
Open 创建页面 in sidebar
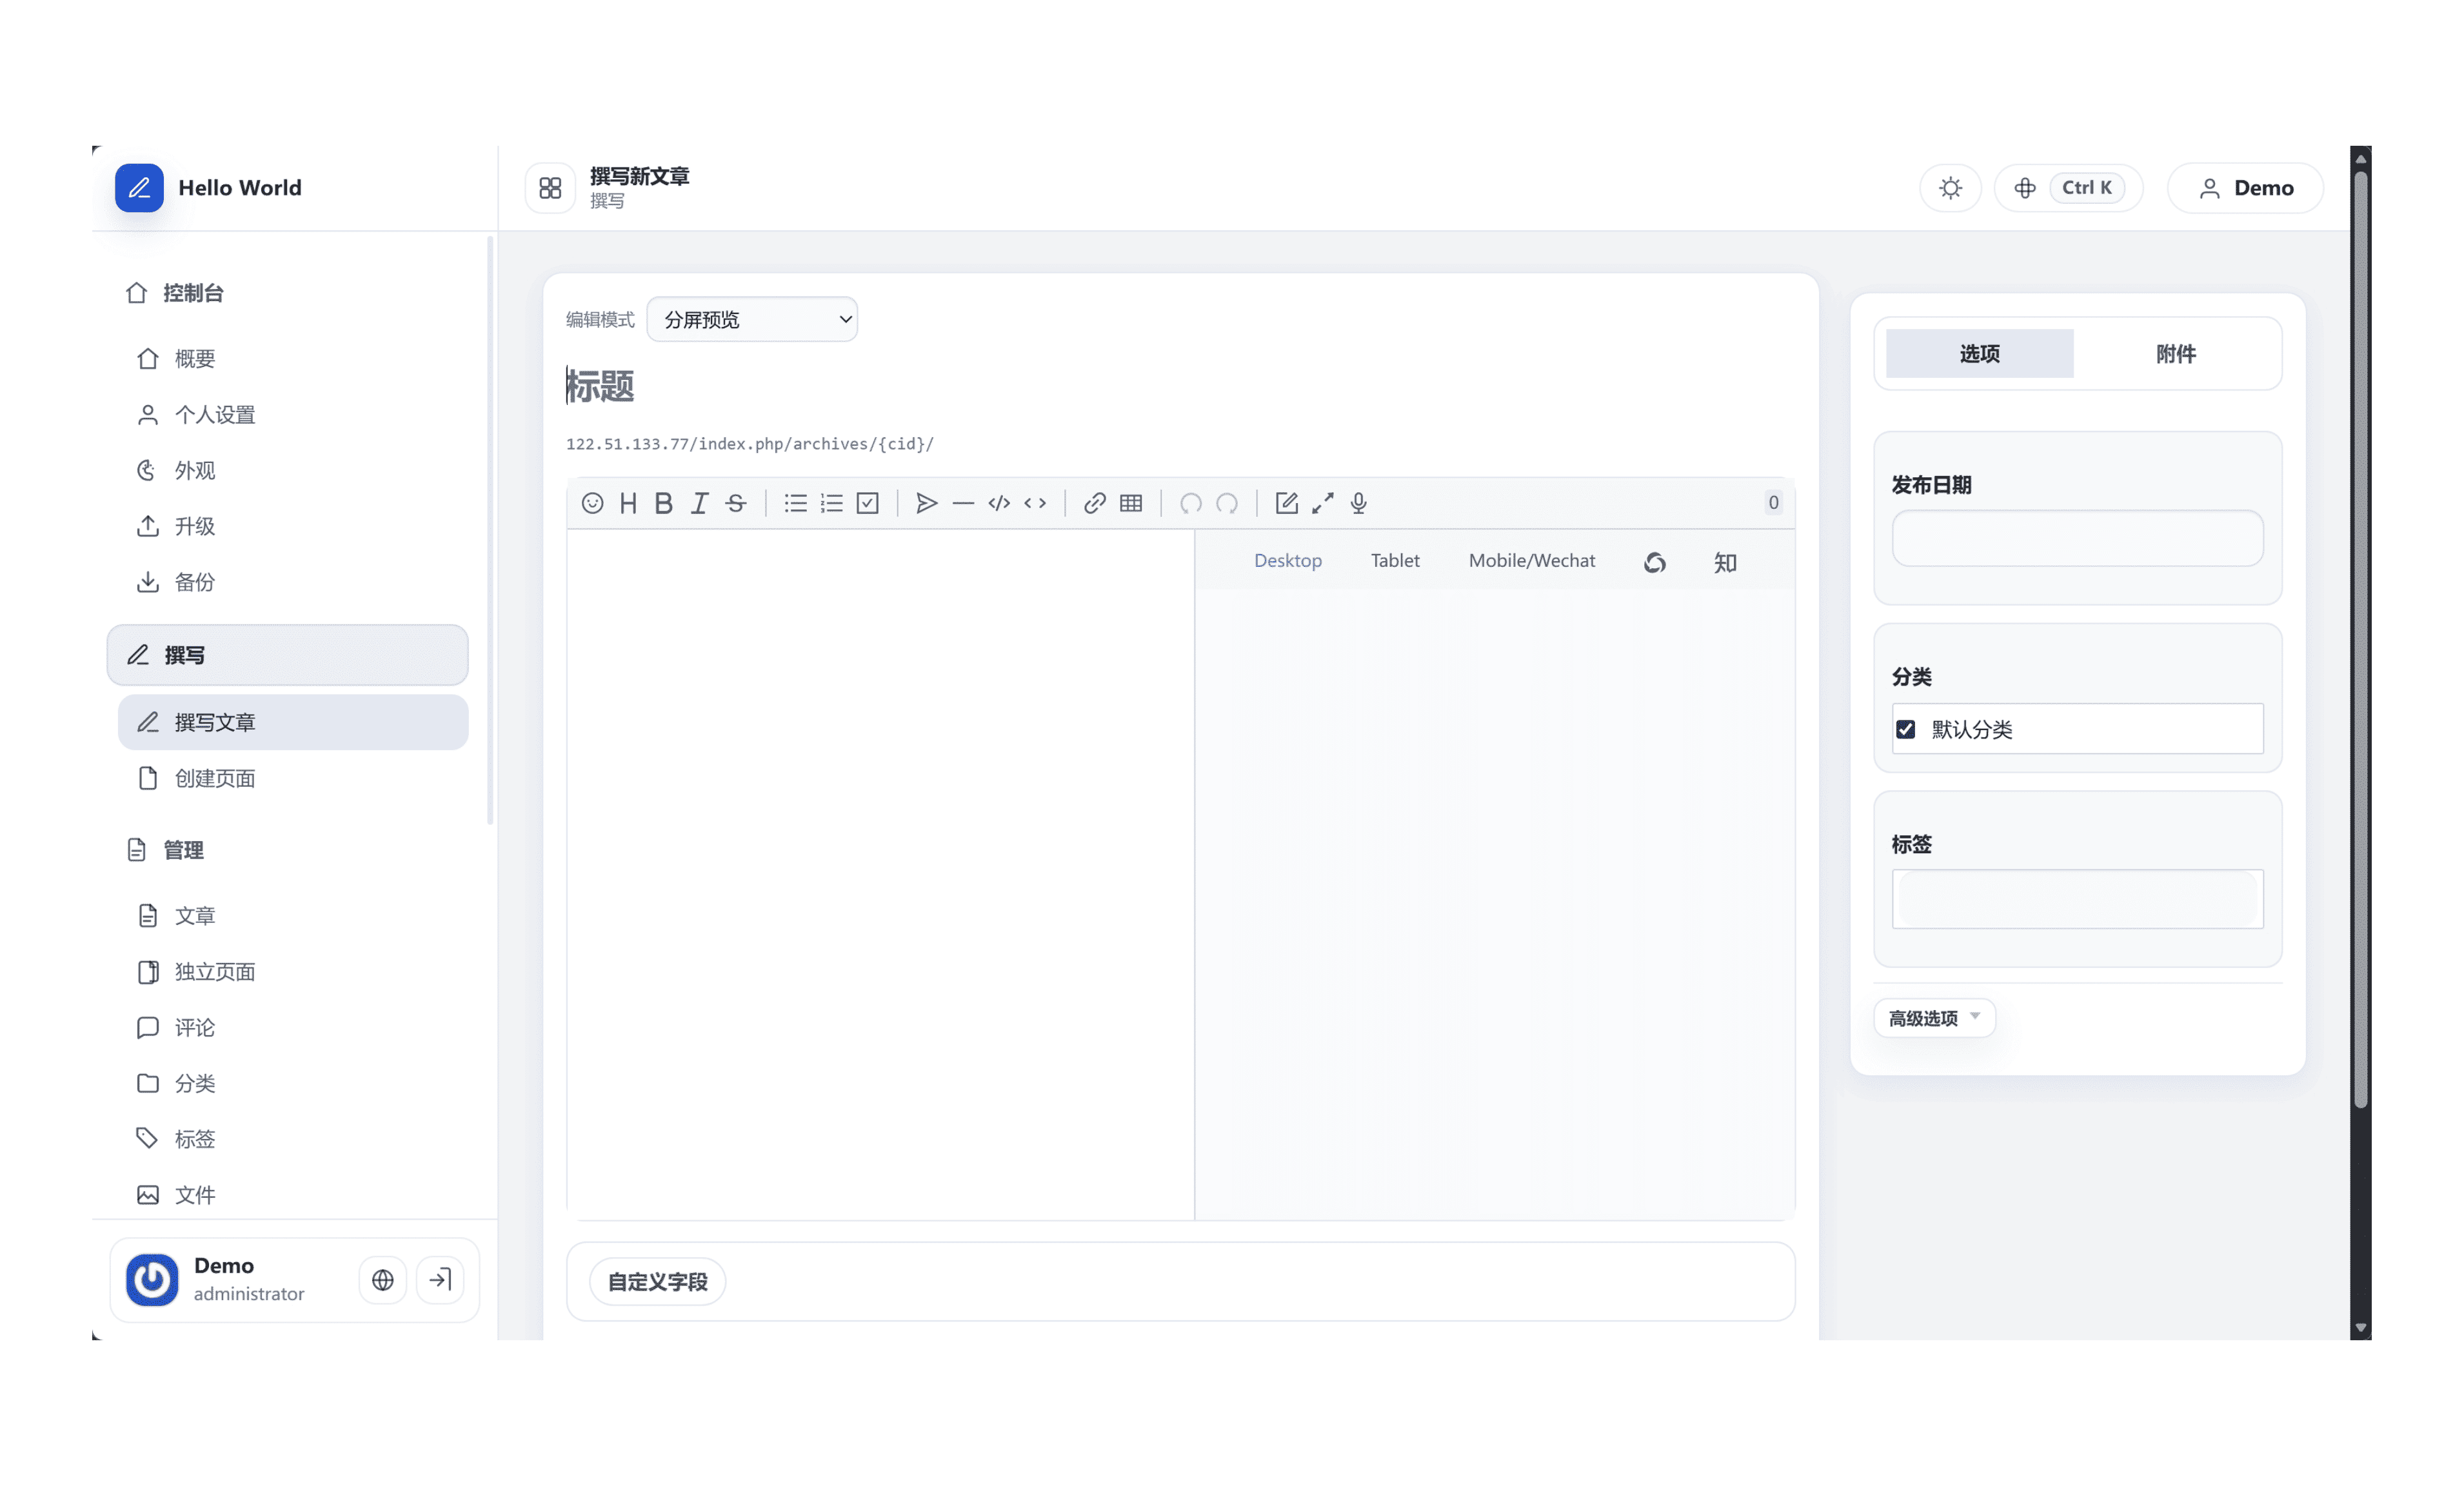[x=214, y=778]
